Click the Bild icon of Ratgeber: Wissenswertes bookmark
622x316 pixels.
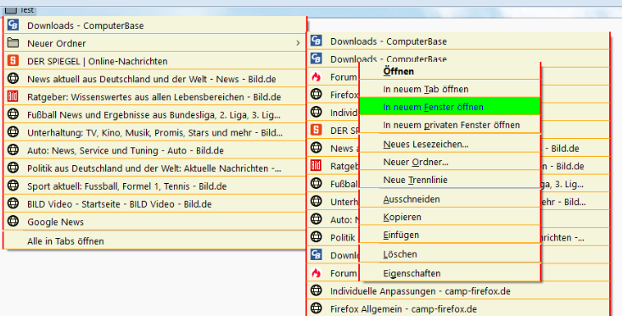click(x=13, y=97)
